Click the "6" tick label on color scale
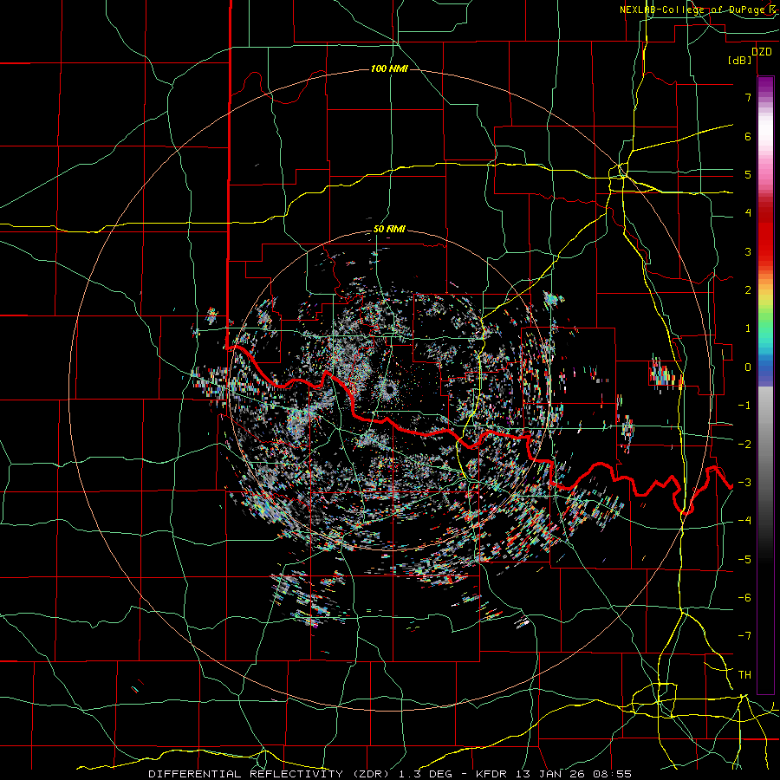 (x=748, y=136)
